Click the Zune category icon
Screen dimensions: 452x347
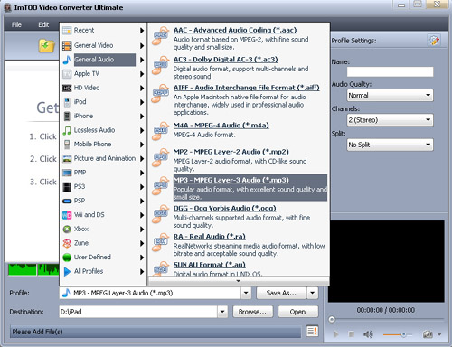coord(67,243)
